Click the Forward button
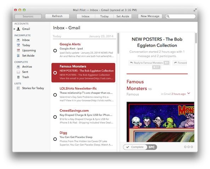 [x=180, y=63]
